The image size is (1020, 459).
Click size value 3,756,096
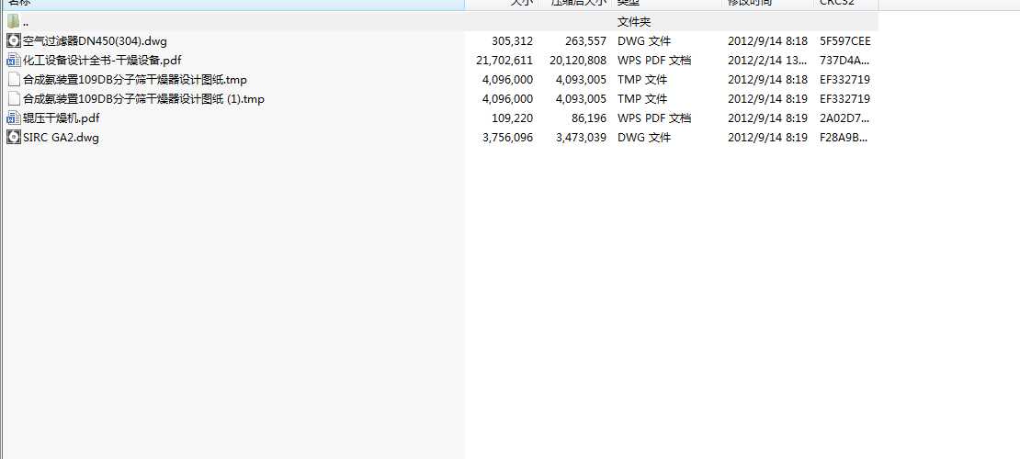point(508,138)
